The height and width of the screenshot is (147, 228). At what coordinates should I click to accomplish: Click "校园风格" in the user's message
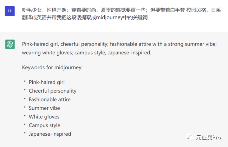[x=196, y=10]
